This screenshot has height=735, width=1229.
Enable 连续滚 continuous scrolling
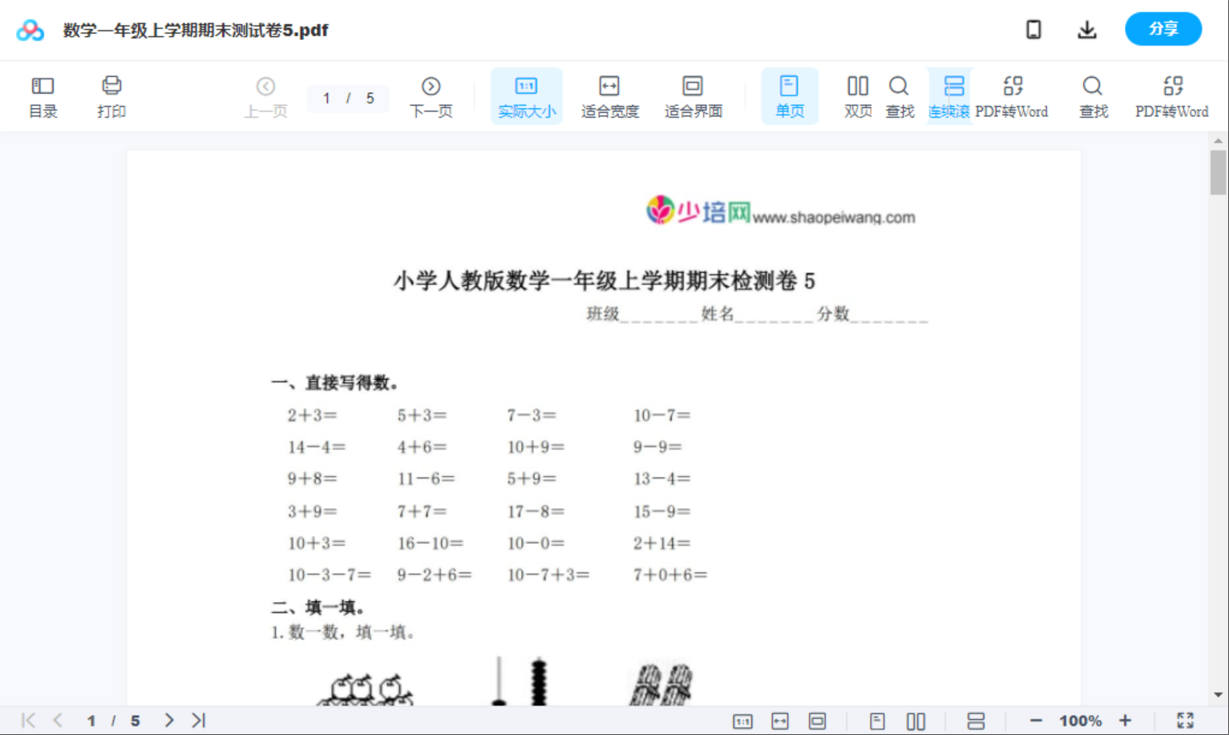(x=951, y=95)
